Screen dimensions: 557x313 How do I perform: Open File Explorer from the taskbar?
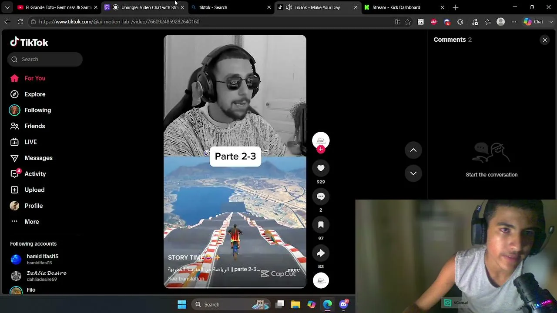coord(295,305)
